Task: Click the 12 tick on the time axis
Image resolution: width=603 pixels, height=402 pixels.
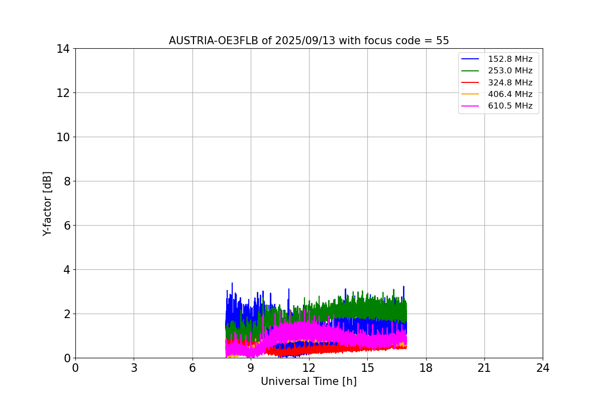Action: coord(309,368)
